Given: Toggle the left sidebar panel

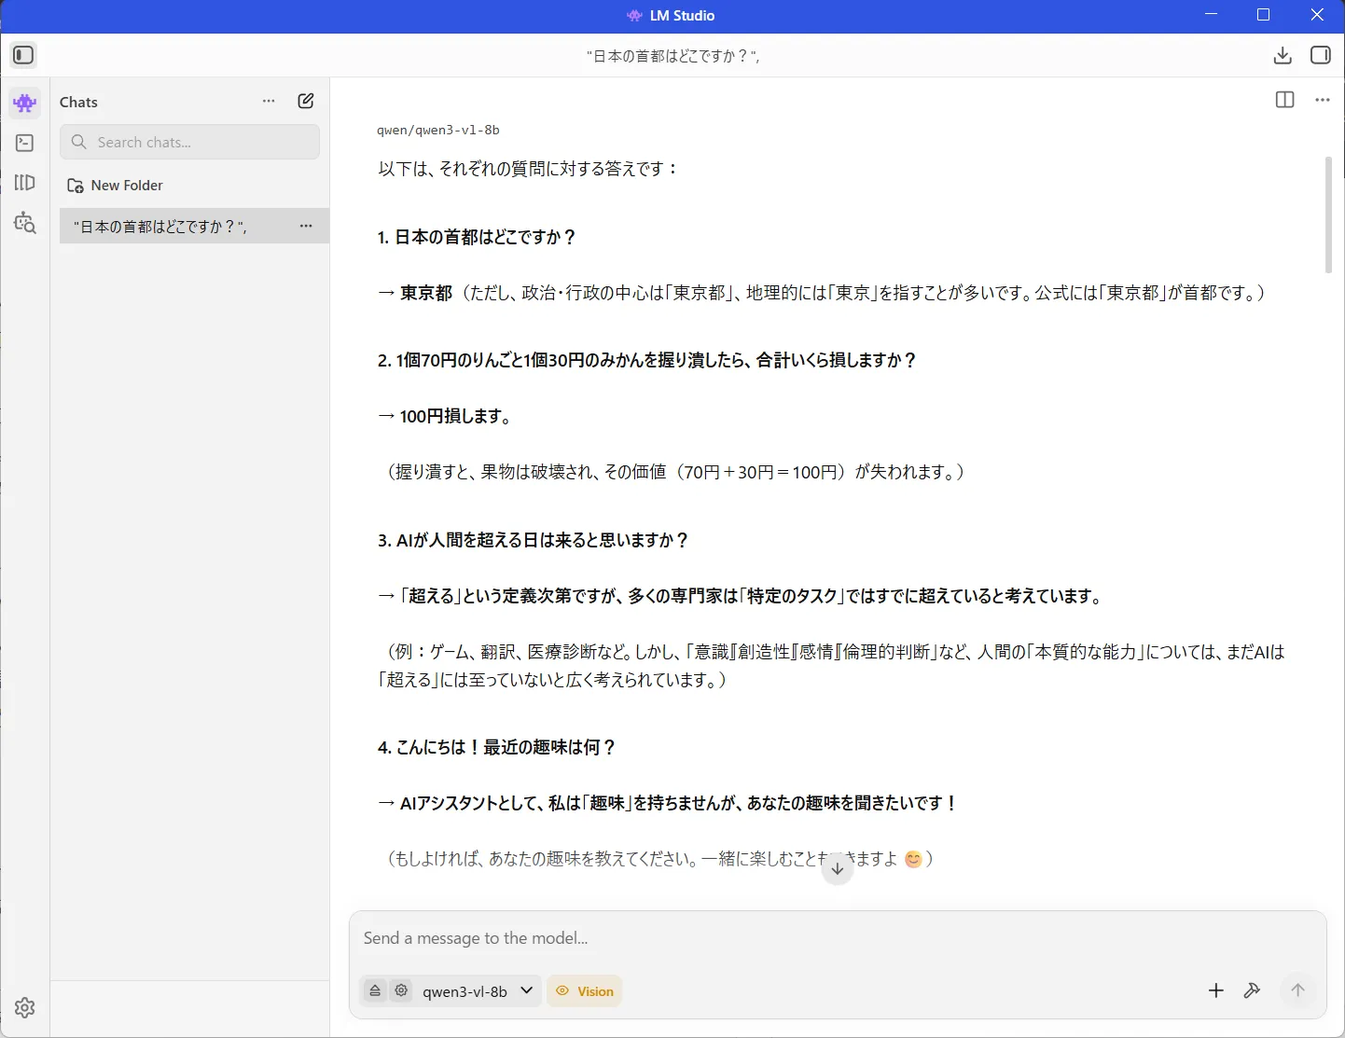Looking at the screenshot, I should point(23,55).
